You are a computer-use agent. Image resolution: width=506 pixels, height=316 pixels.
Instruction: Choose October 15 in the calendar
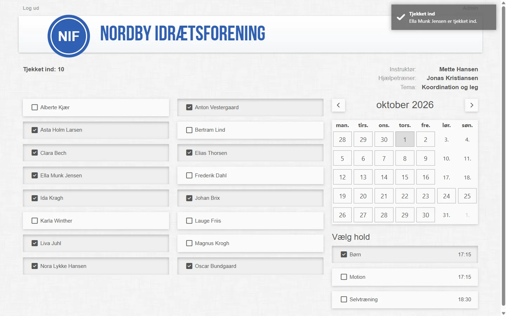pos(405,177)
